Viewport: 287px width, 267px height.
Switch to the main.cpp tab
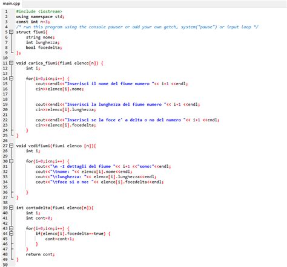11,4
